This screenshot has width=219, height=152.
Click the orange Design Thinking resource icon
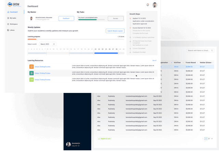click(31, 67)
